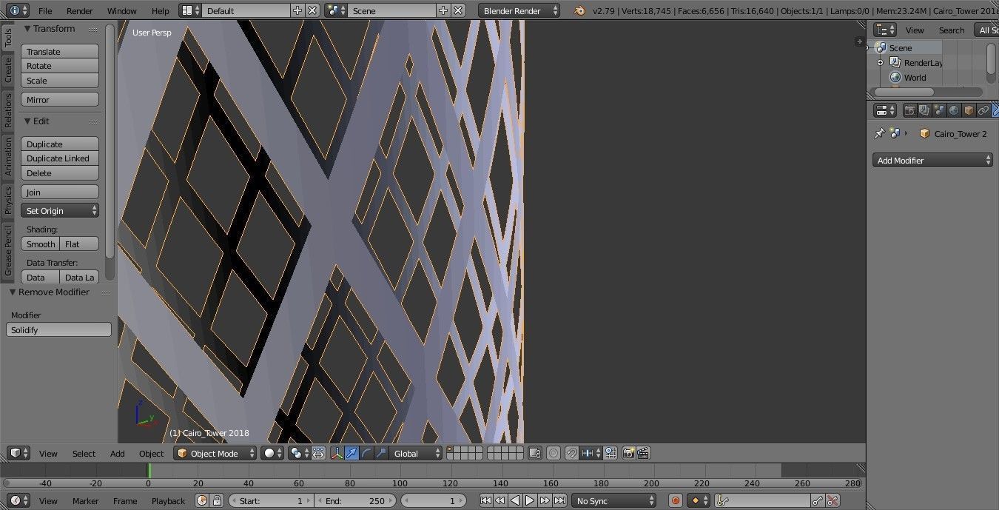The height and width of the screenshot is (510, 999).
Task: Add a new scene with plus button
Action: 443,10
